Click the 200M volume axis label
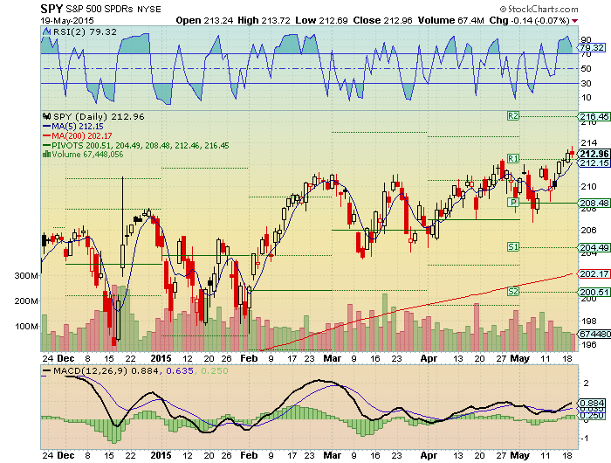Viewport: 611px width, 463px height. click(x=26, y=301)
